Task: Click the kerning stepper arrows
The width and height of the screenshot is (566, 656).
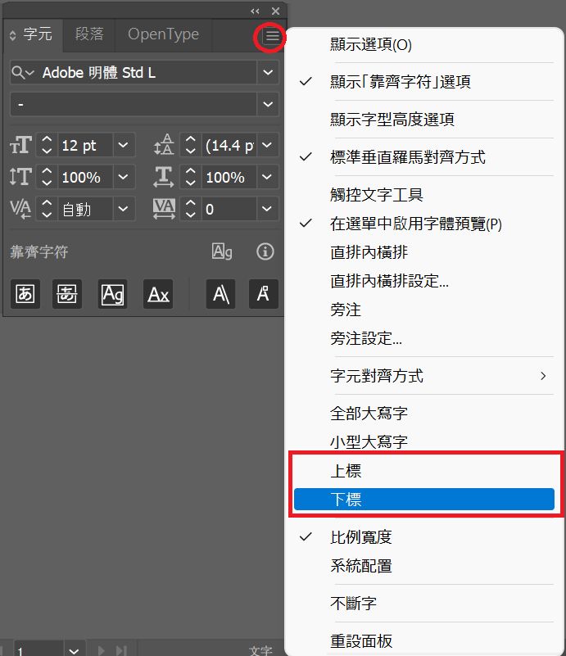Action: click(47, 209)
